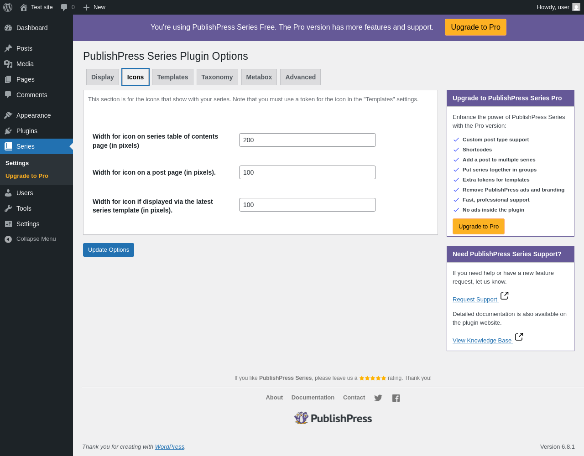The width and height of the screenshot is (584, 456).
Task: Open Plugins in the sidebar
Action: (x=27, y=131)
